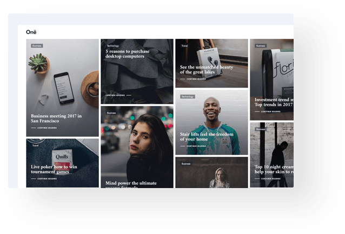345x234 pixels.
Task: Open 'Business meeting 2017 in San Francisco' article title
Action: (56, 118)
